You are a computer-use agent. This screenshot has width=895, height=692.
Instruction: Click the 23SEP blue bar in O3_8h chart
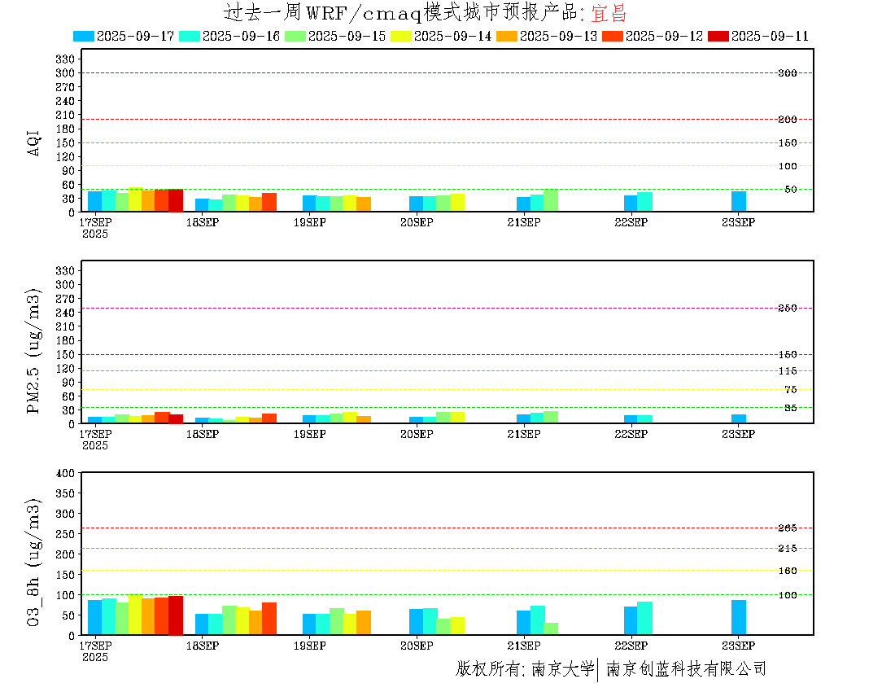point(739,617)
